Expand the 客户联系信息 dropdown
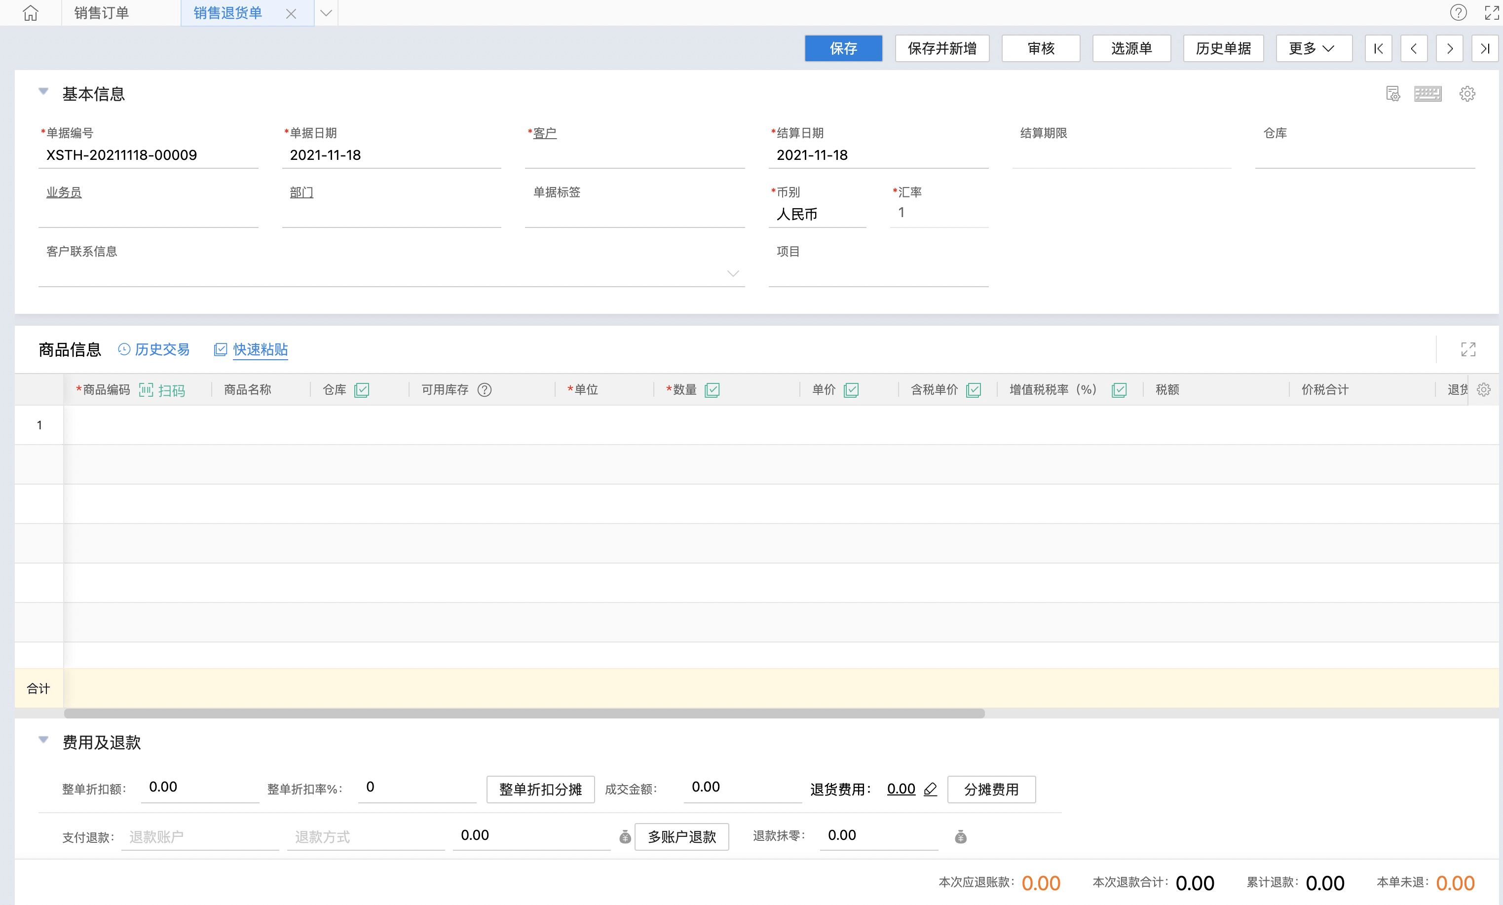1503x905 pixels. pos(733,274)
